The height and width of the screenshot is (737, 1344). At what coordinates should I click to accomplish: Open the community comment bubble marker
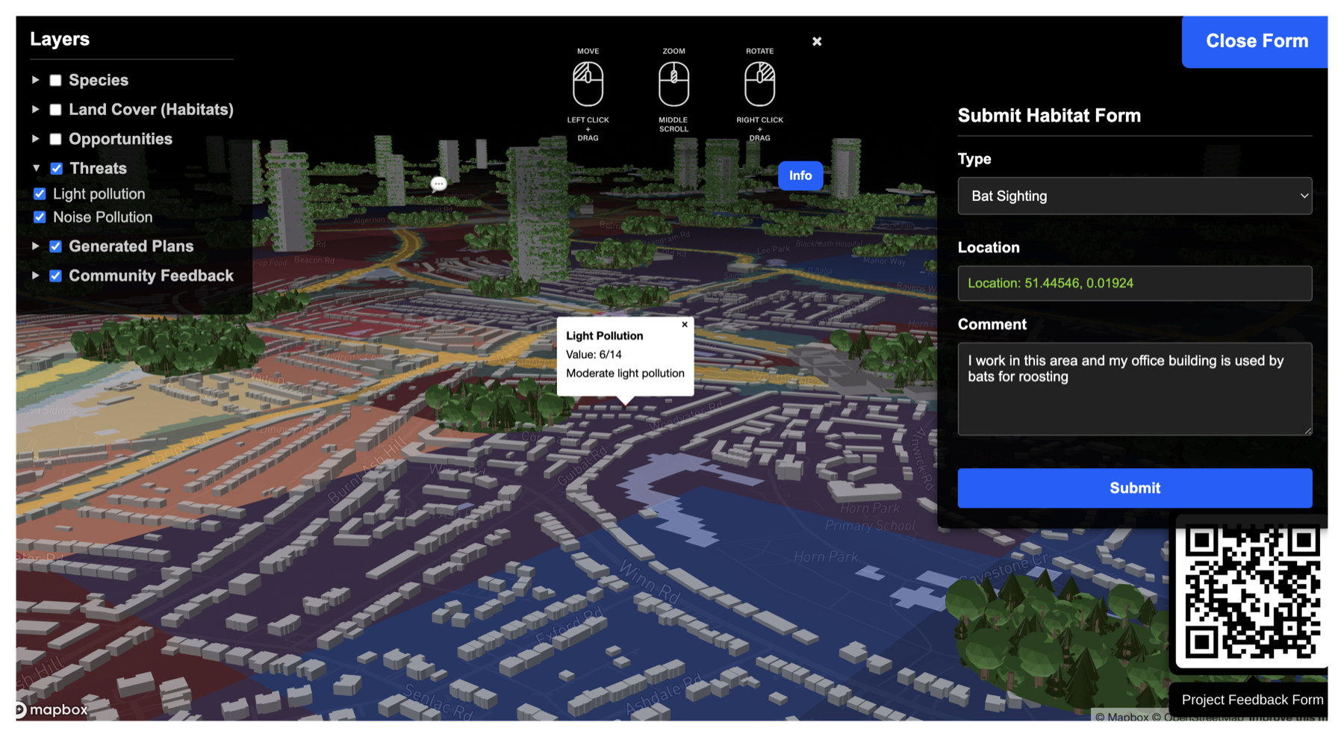coord(439,184)
